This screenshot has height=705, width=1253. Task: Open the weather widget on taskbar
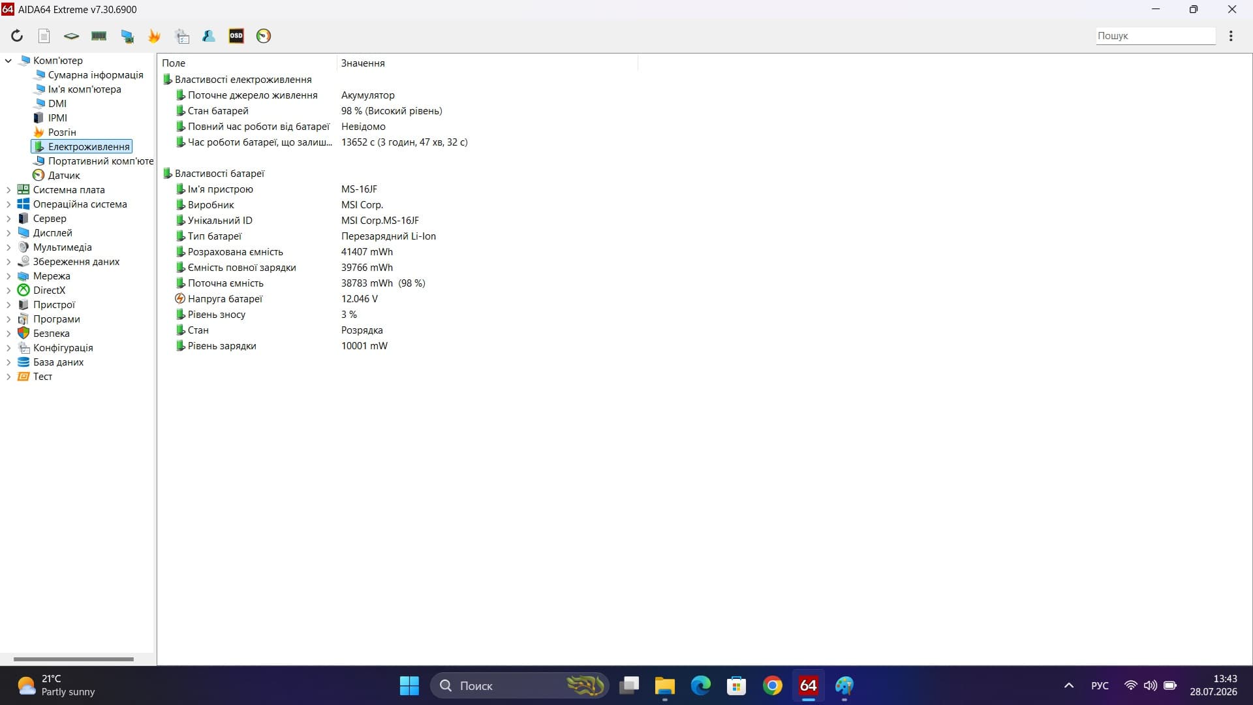(55, 685)
